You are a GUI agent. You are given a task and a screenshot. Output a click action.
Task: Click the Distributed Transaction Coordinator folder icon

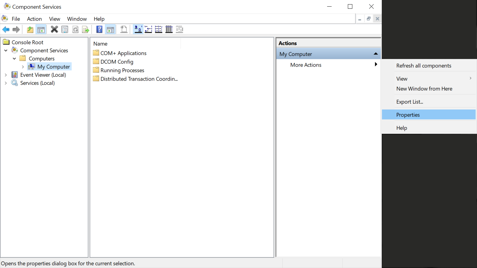pyautogui.click(x=96, y=79)
